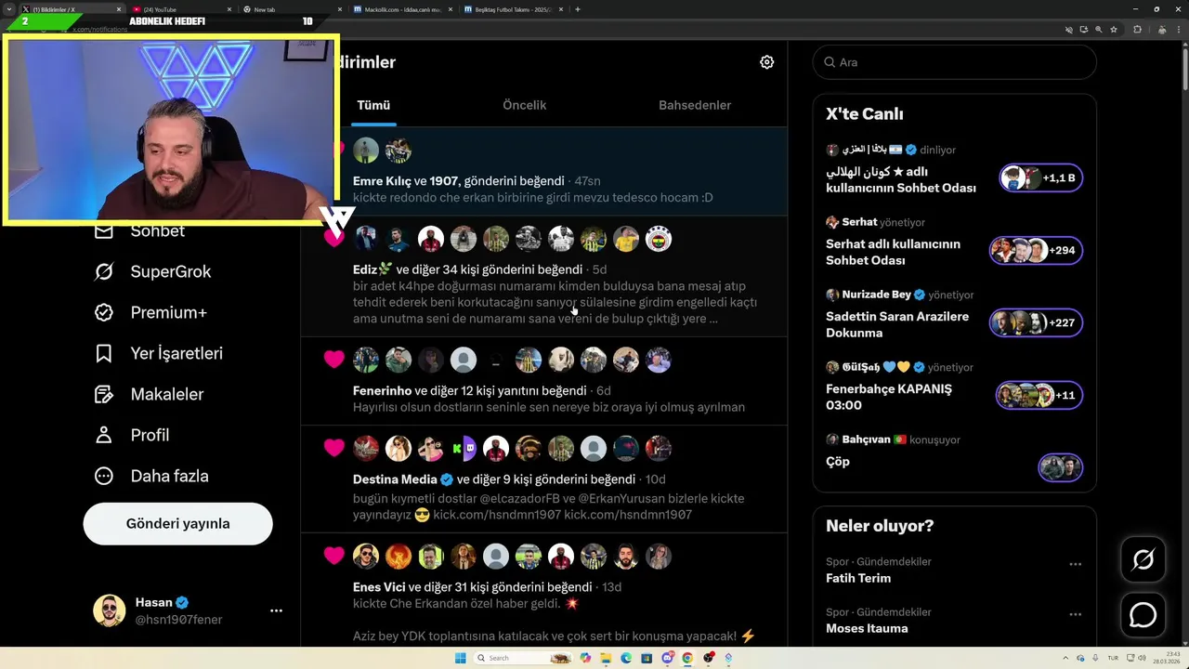Open Makaleler in the sidebar
Screen dimensions: 1189x669
tap(149, 394)
